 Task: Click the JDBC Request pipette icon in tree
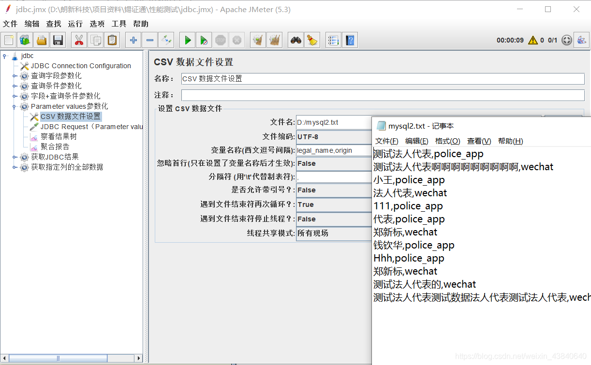click(34, 127)
